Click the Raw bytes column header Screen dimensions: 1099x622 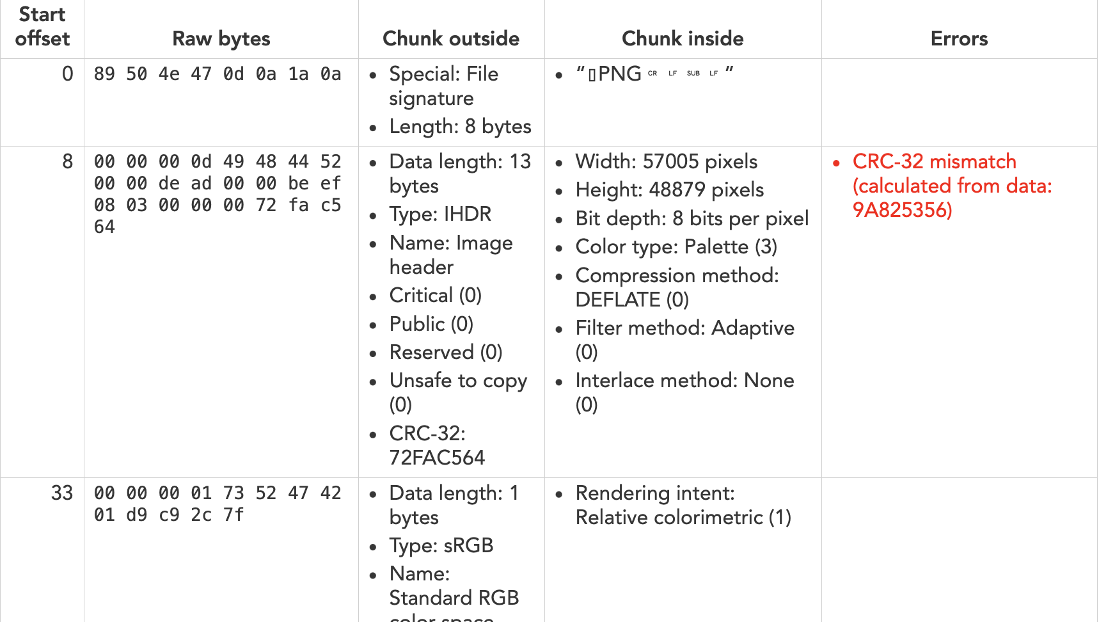(221, 38)
